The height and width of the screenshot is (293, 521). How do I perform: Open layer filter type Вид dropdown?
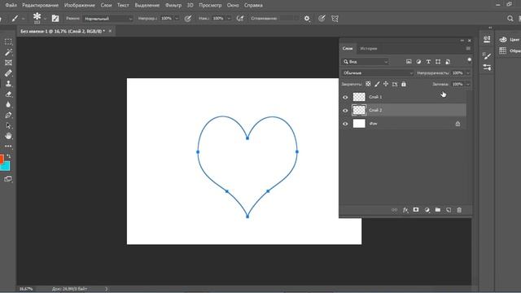point(365,62)
